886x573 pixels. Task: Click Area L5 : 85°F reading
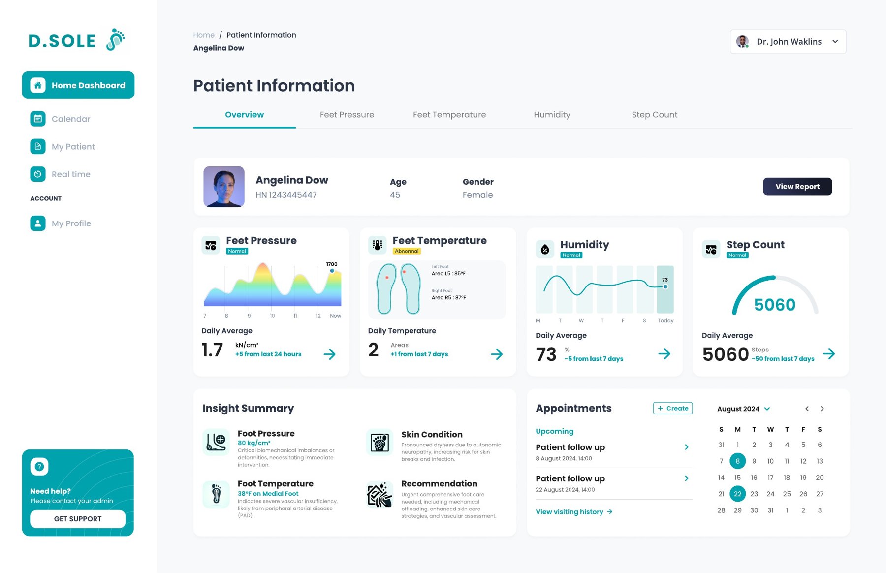[448, 273]
